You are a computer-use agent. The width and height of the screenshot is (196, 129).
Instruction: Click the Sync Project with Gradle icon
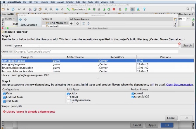pos(126,9)
